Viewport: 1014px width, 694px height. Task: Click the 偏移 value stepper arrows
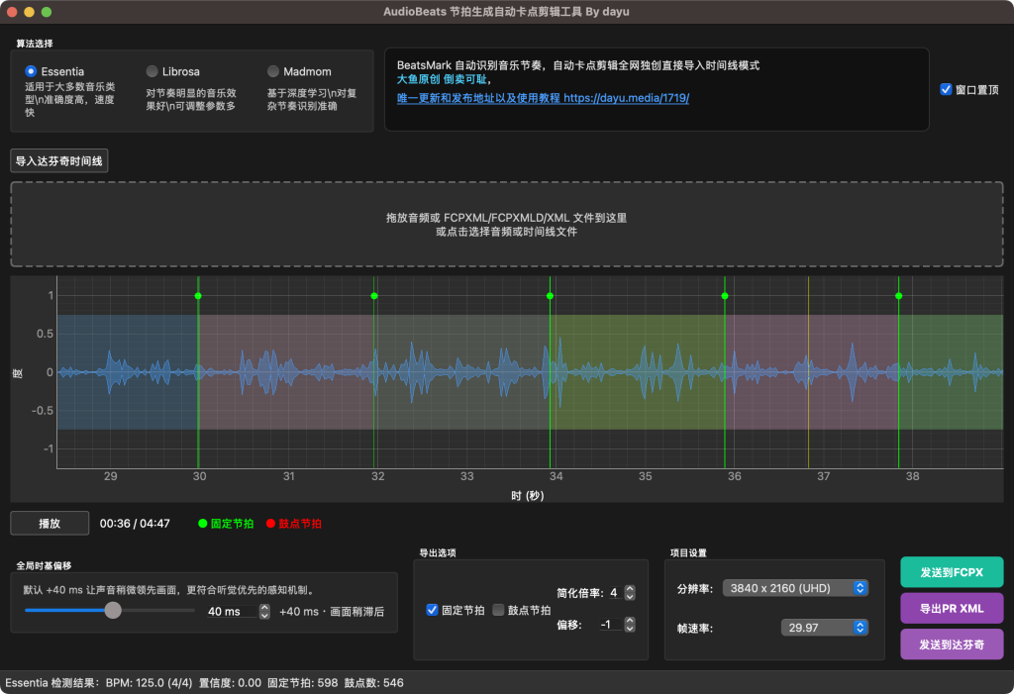pos(630,625)
